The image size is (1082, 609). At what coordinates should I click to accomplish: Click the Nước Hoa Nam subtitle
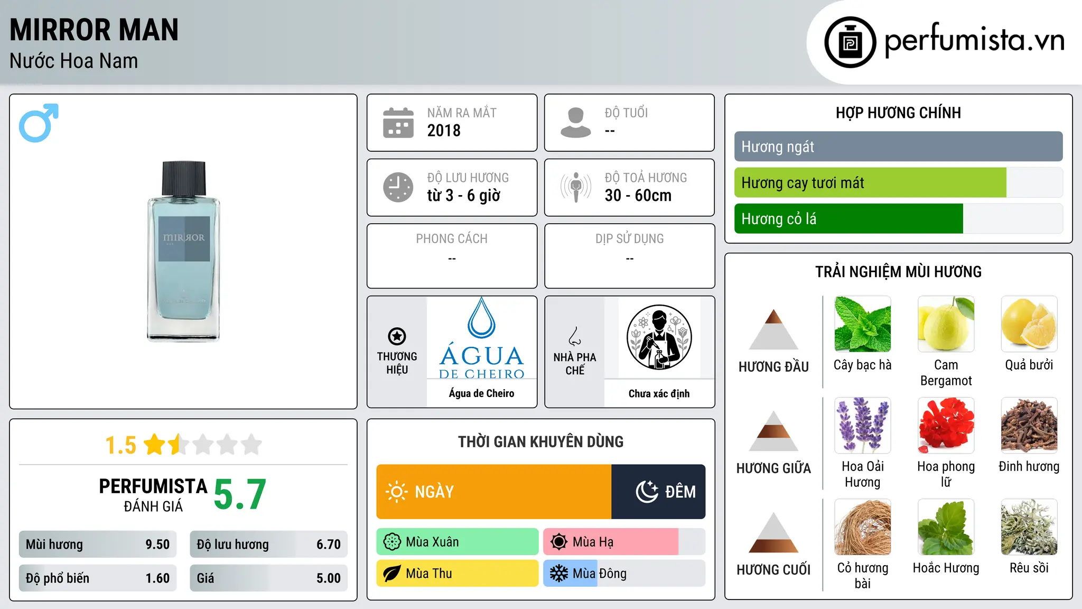click(x=74, y=61)
